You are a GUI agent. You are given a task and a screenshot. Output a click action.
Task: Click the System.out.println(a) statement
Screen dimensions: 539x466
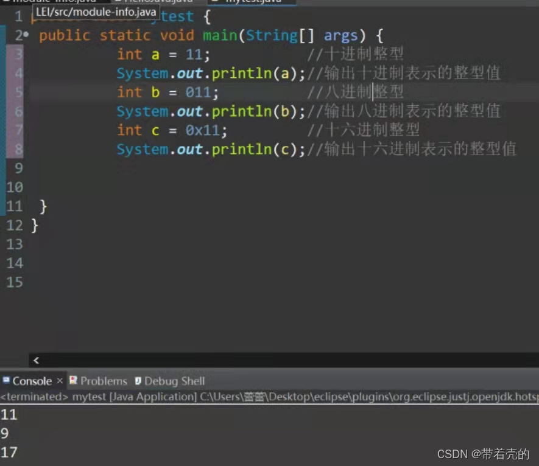[211, 74]
